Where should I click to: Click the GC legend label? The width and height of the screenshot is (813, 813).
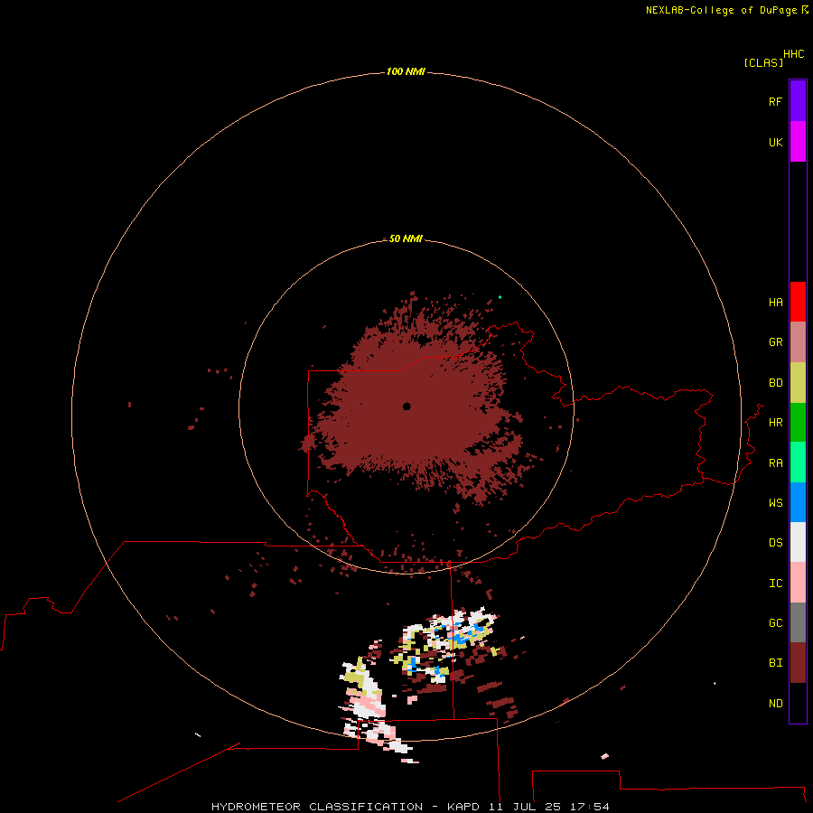776,622
